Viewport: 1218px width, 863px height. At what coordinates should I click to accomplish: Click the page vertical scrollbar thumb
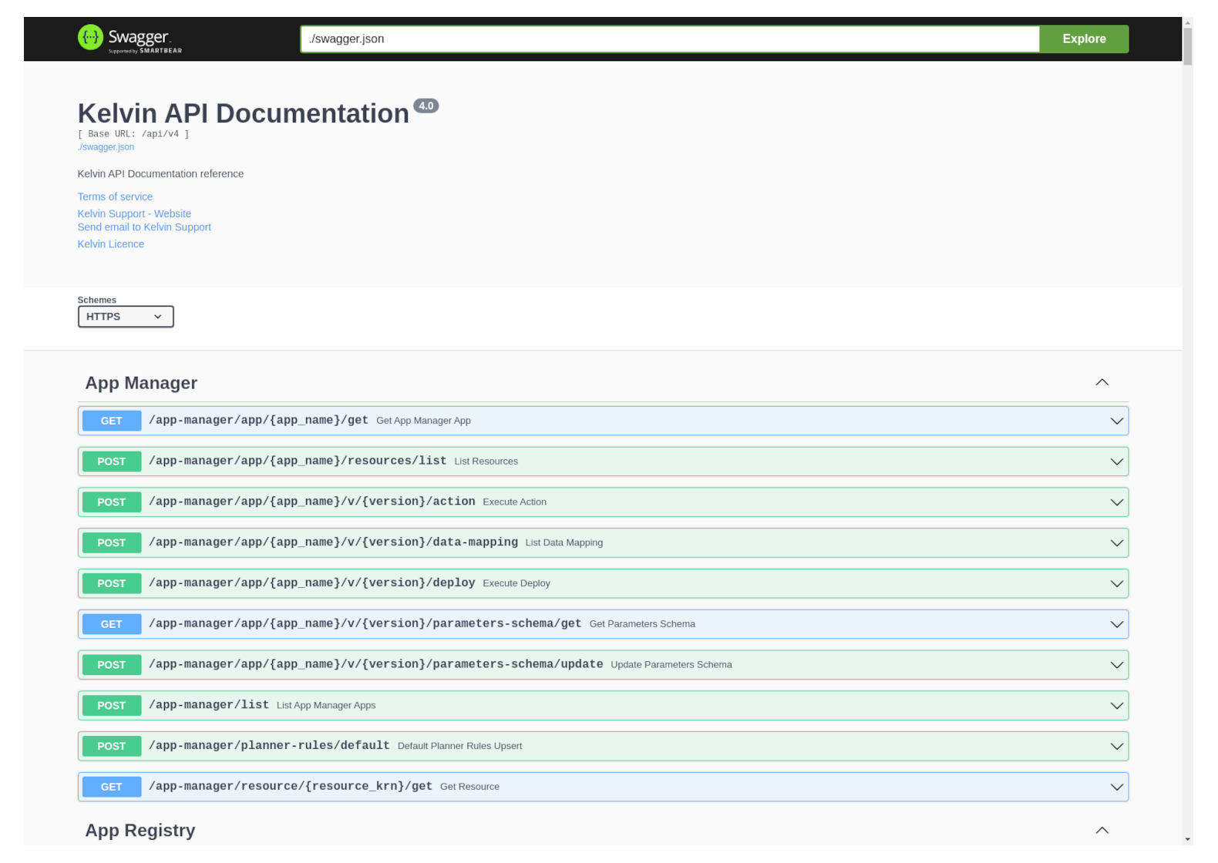[1187, 46]
